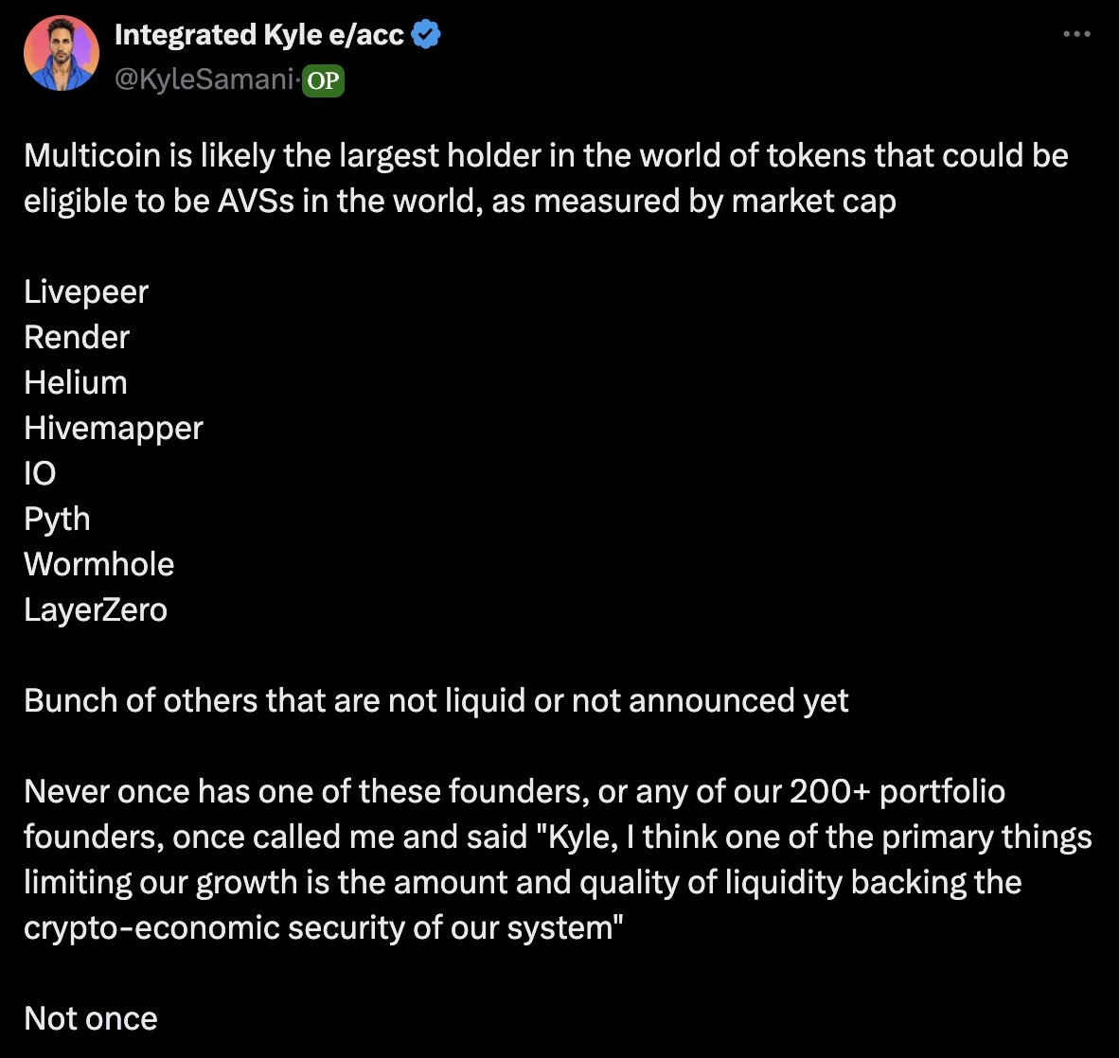Open the three-dot more options menu
1119x1058 pixels.
(1076, 35)
